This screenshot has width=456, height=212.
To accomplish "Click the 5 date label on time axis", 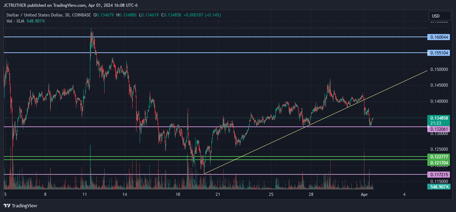I will [5, 194].
